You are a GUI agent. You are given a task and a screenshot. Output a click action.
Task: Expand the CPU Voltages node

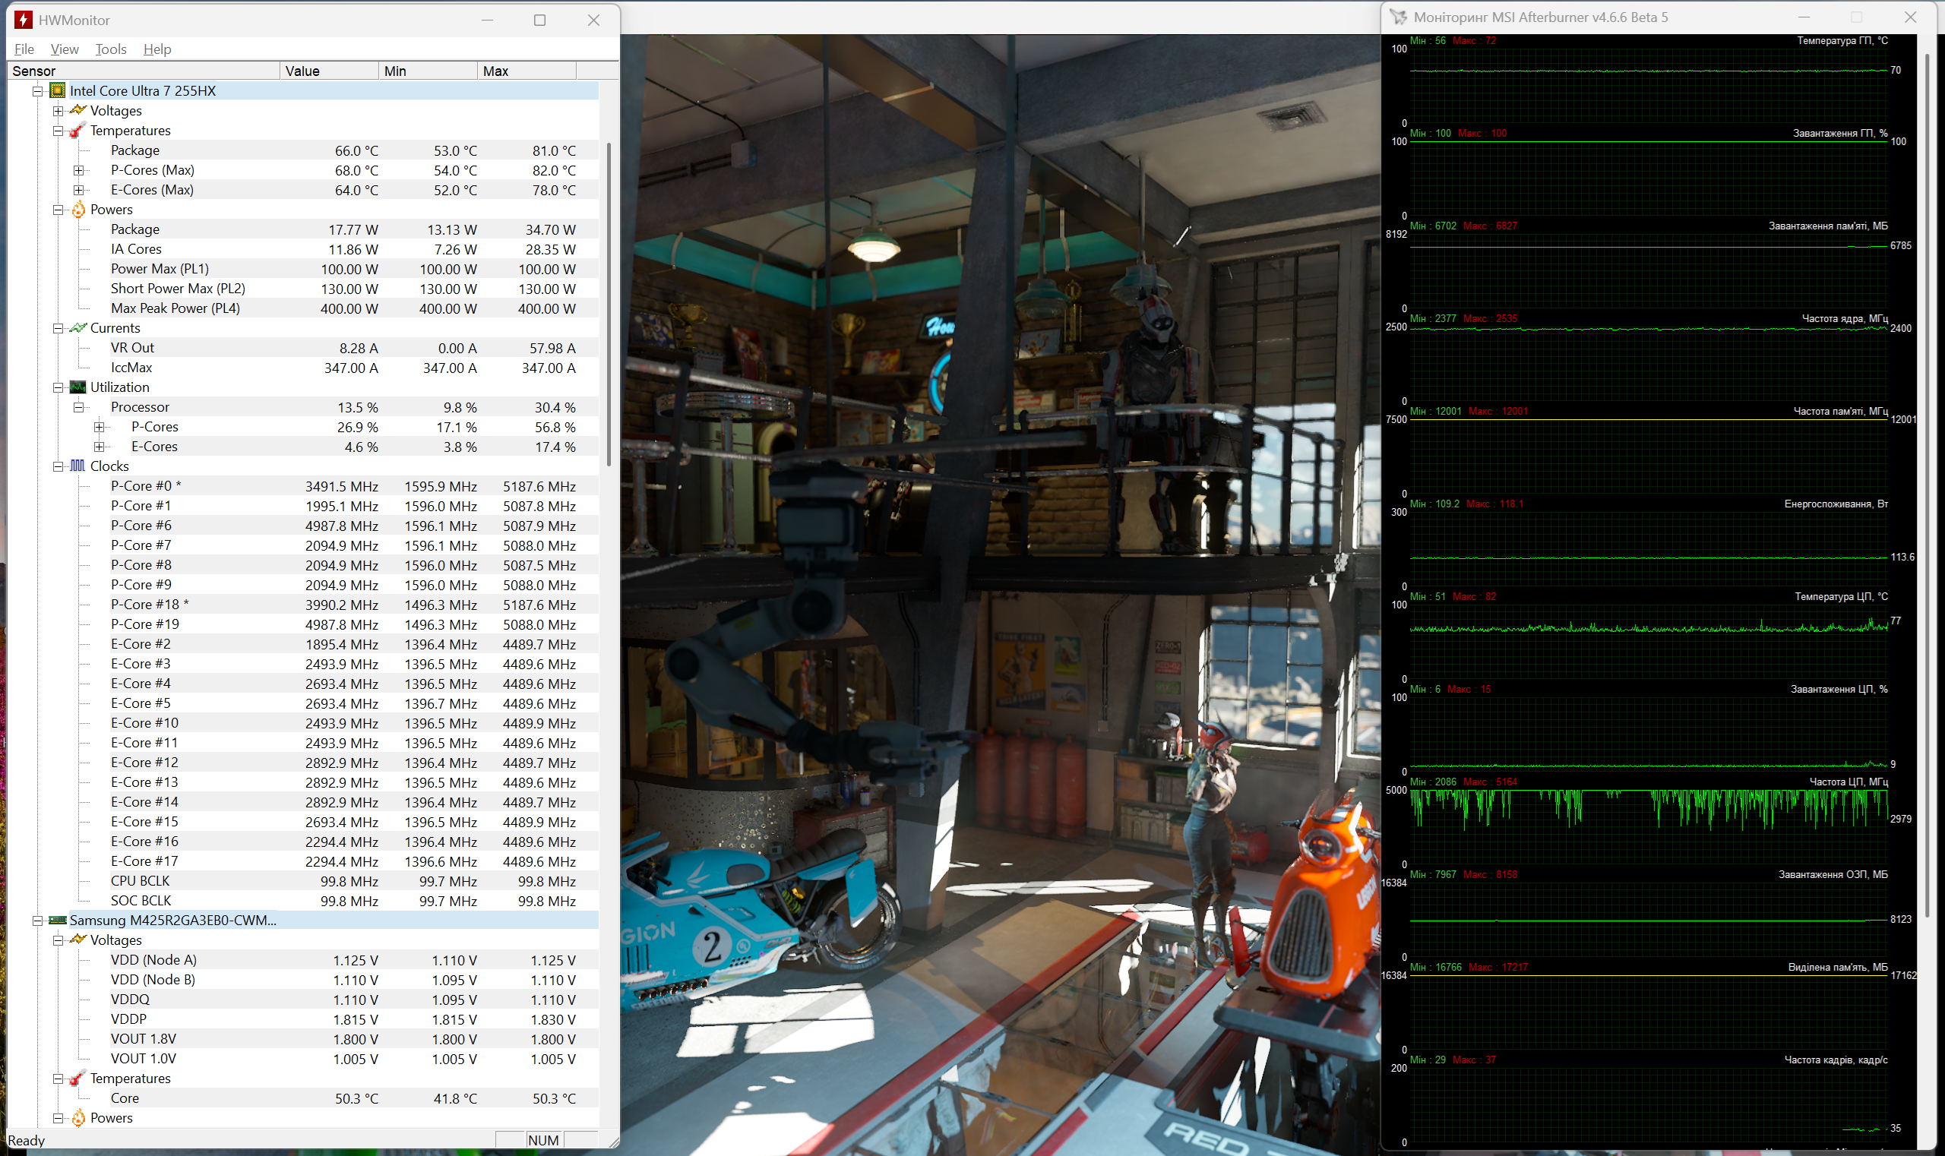(x=59, y=112)
